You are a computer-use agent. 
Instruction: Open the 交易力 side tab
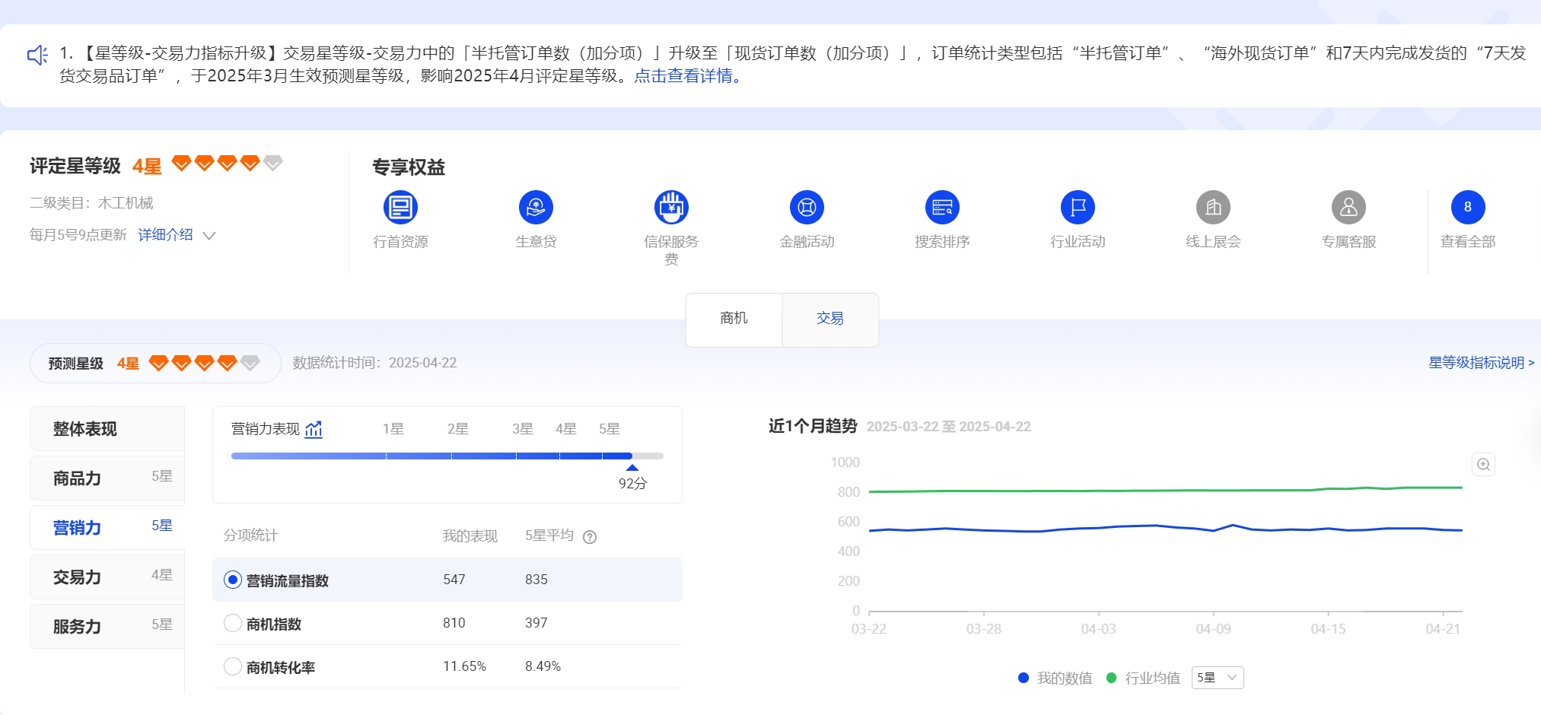click(x=107, y=577)
